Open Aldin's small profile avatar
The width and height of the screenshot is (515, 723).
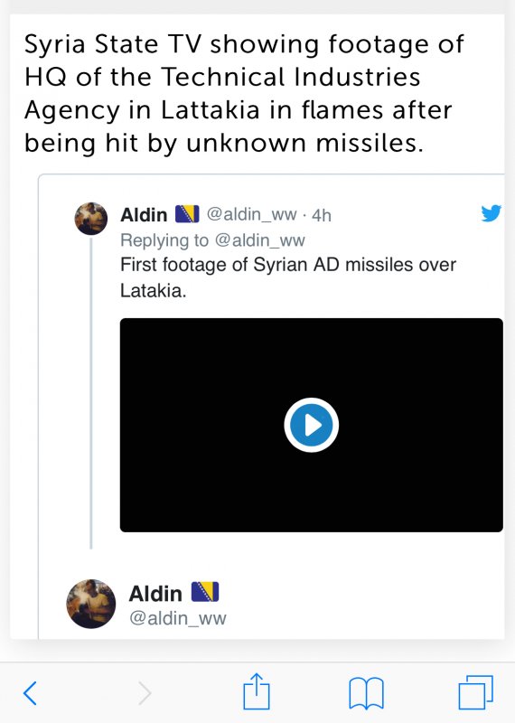(91, 219)
